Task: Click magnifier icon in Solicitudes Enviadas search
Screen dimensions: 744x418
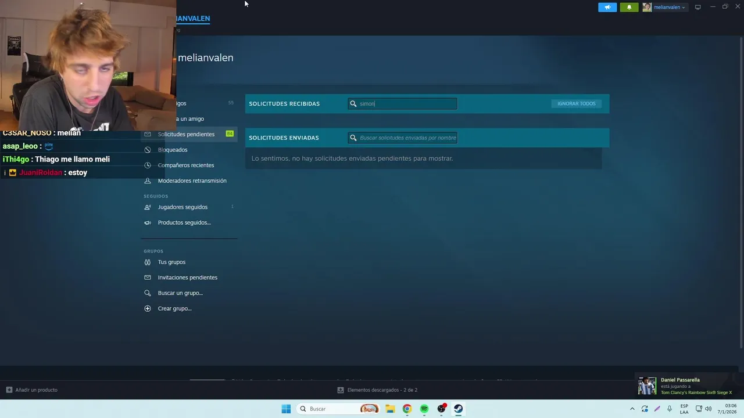Action: pyautogui.click(x=353, y=138)
